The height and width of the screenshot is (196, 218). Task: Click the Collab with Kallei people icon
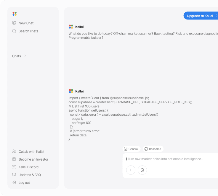14,151
